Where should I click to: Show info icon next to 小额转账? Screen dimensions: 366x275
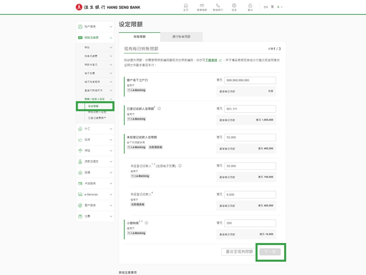point(146,223)
